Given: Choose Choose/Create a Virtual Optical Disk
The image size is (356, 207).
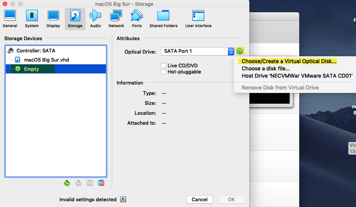Looking at the screenshot, I should (289, 61).
